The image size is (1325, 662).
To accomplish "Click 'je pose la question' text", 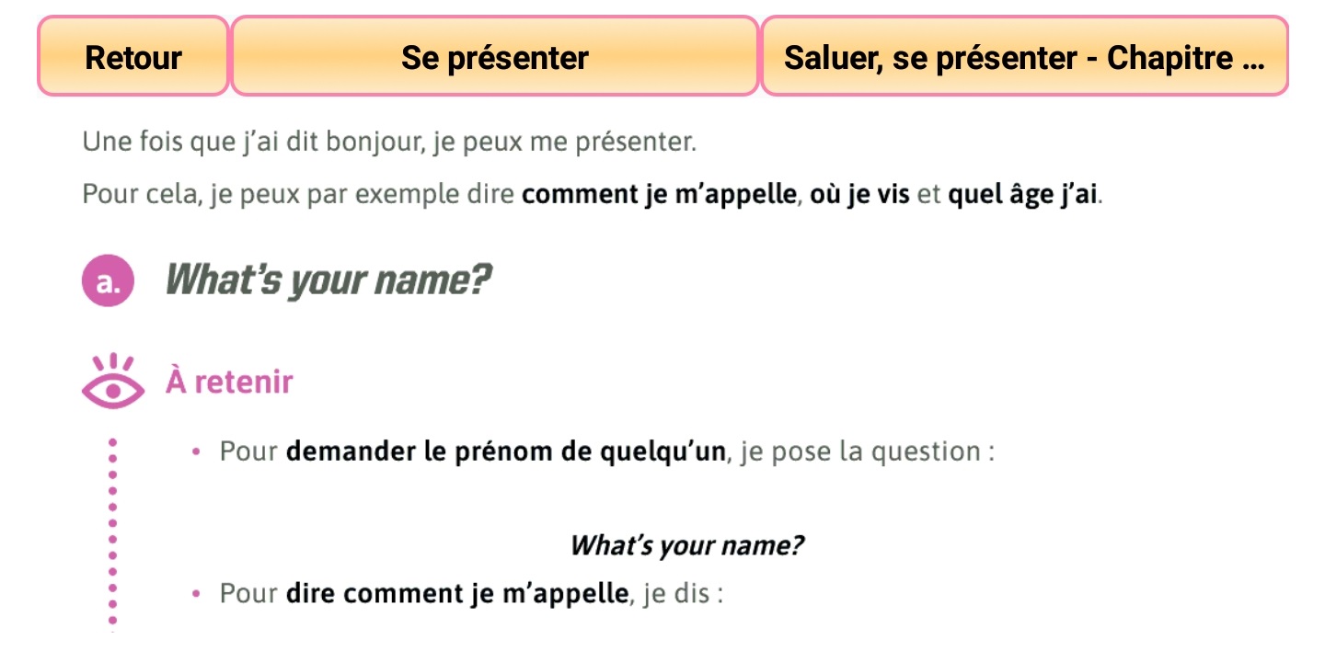I will [865, 451].
